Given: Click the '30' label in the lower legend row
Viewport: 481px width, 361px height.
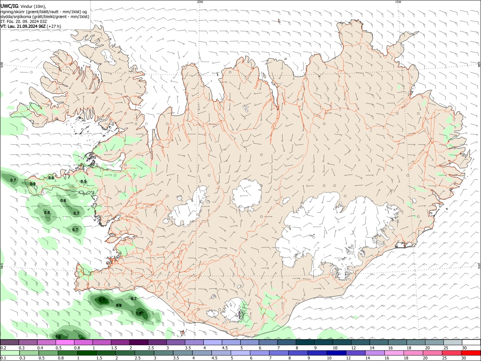Looking at the screenshot, I should tap(464, 358).
